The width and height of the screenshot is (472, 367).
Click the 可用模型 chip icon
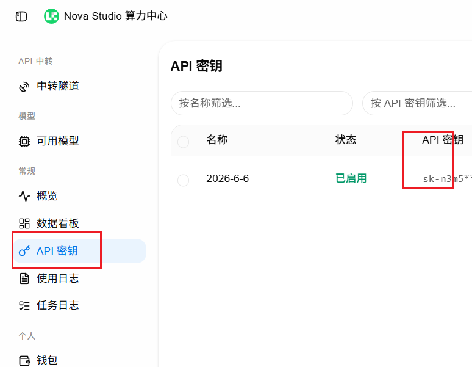[24, 141]
